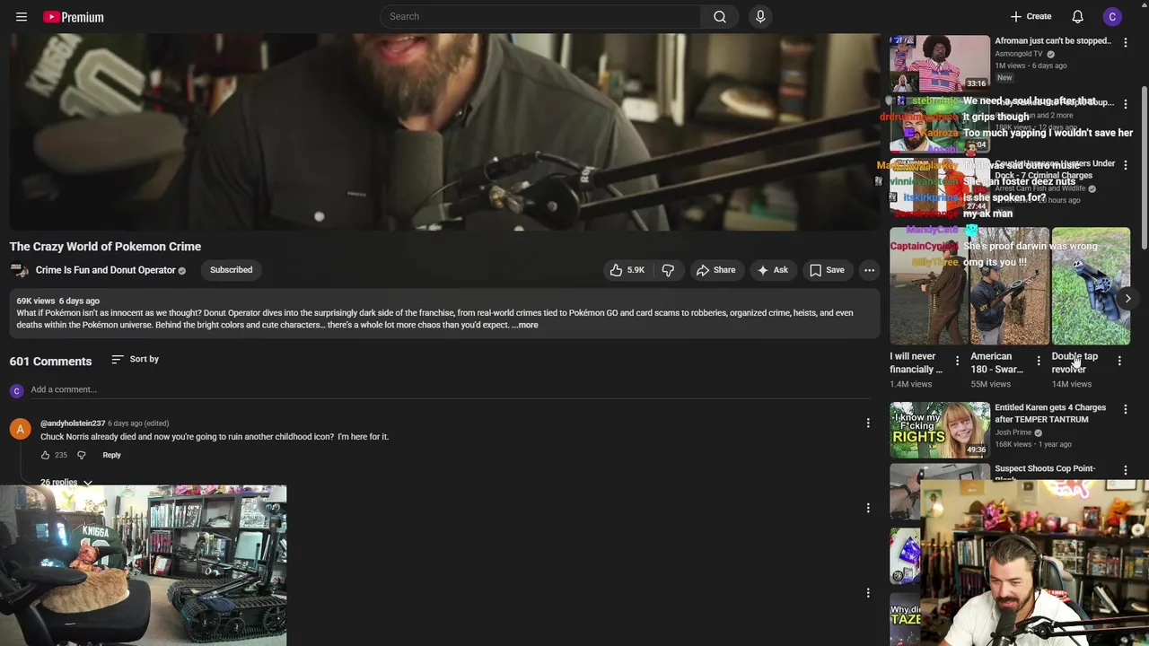
Task: Open Crime Is Fun and Donut Operator channel
Action: point(105,270)
